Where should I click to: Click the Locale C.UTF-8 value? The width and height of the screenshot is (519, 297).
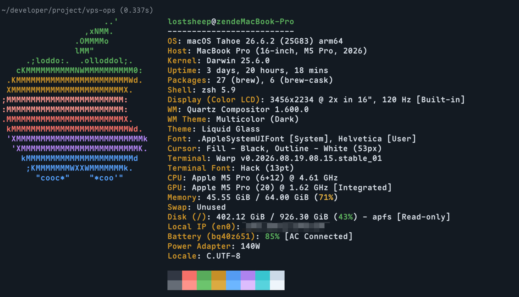point(223,256)
